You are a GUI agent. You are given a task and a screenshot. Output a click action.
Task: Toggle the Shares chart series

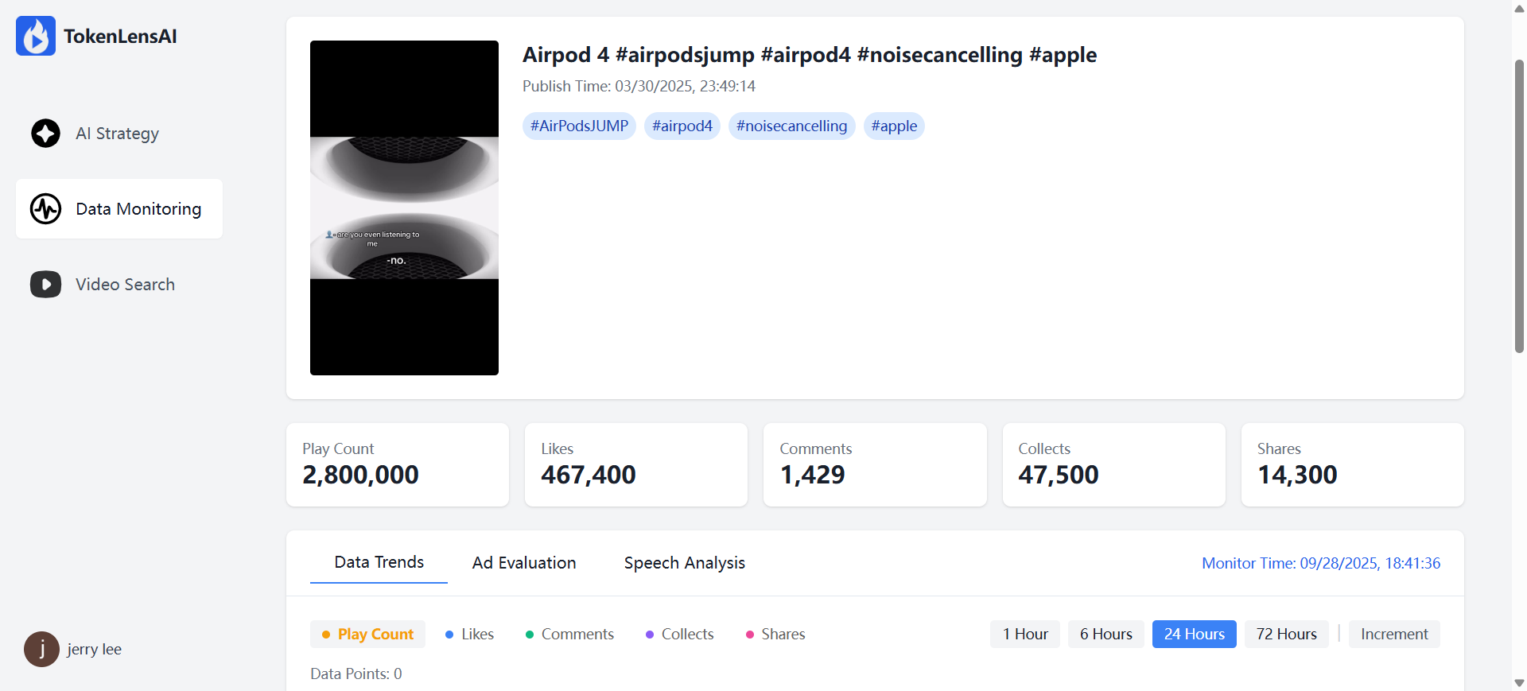point(775,634)
